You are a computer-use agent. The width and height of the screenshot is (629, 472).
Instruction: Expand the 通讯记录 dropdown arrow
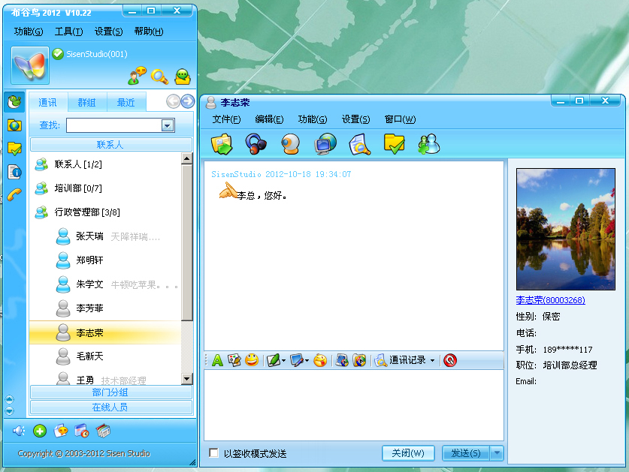coord(433,361)
